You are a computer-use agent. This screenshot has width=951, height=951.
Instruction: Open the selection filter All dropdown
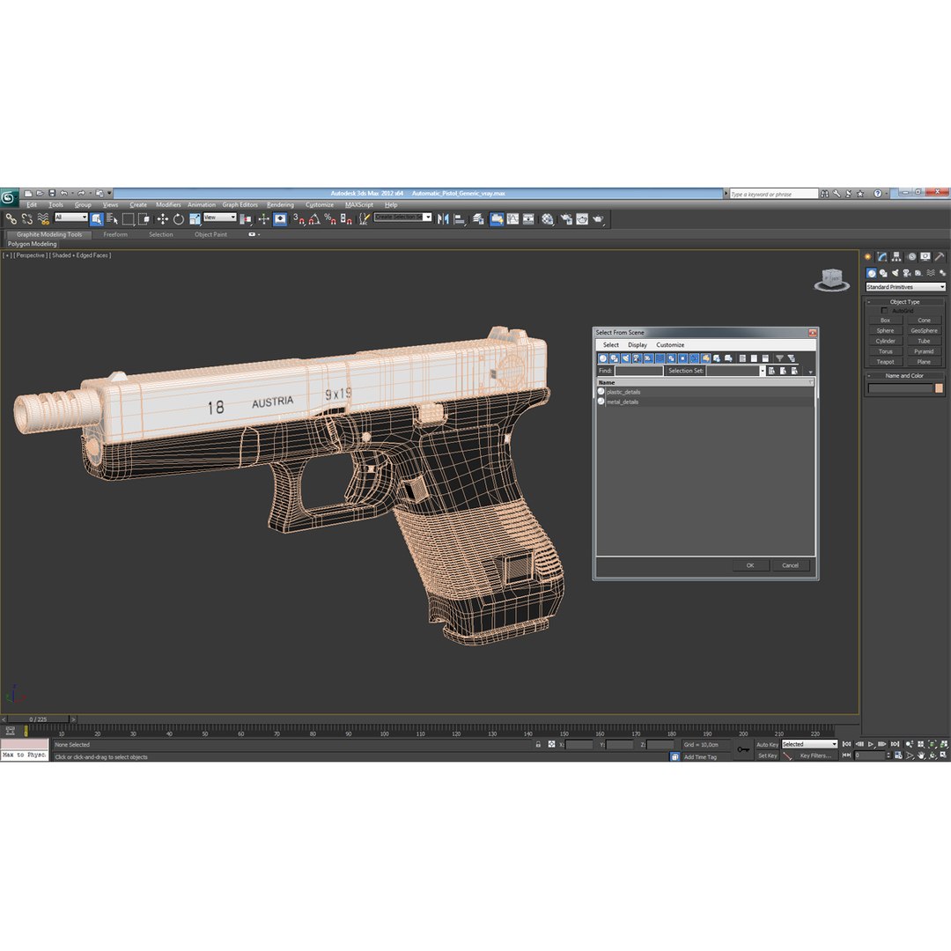(71, 217)
